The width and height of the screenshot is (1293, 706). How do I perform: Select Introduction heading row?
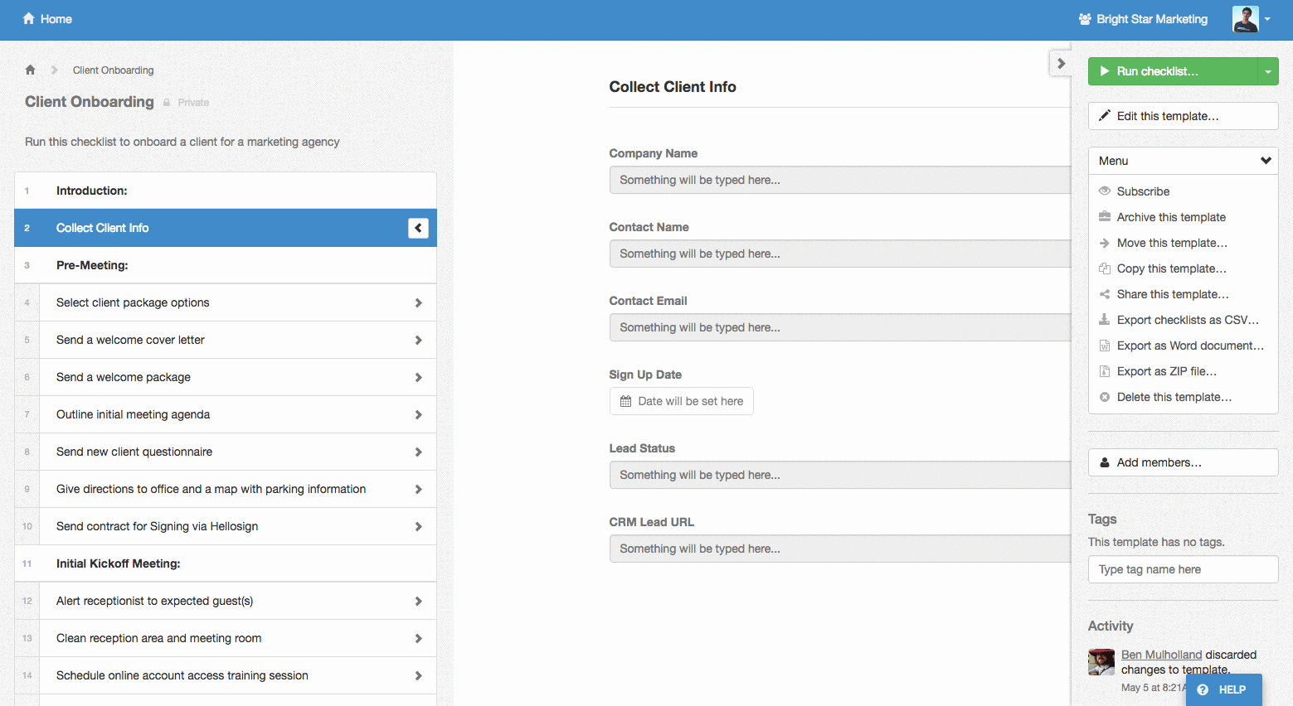(x=226, y=191)
